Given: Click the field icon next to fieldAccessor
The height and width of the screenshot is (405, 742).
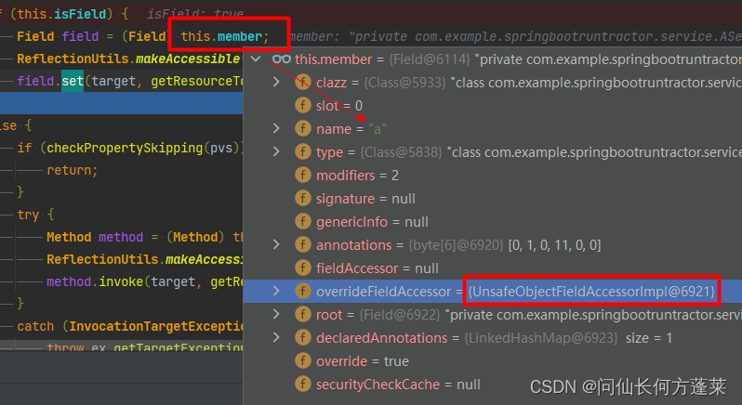Looking at the screenshot, I should [x=303, y=268].
